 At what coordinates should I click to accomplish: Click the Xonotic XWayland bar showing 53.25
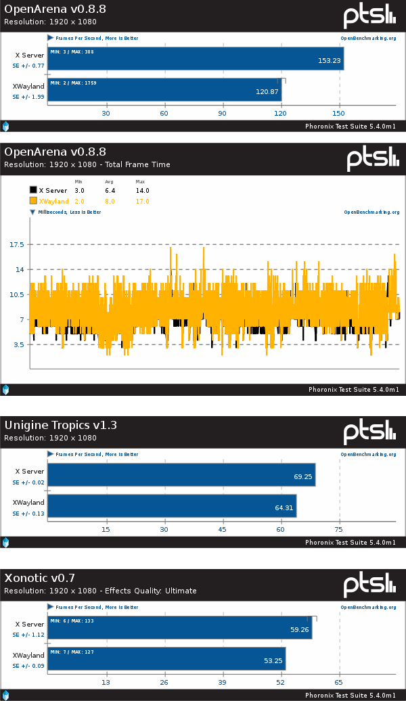[166, 658]
